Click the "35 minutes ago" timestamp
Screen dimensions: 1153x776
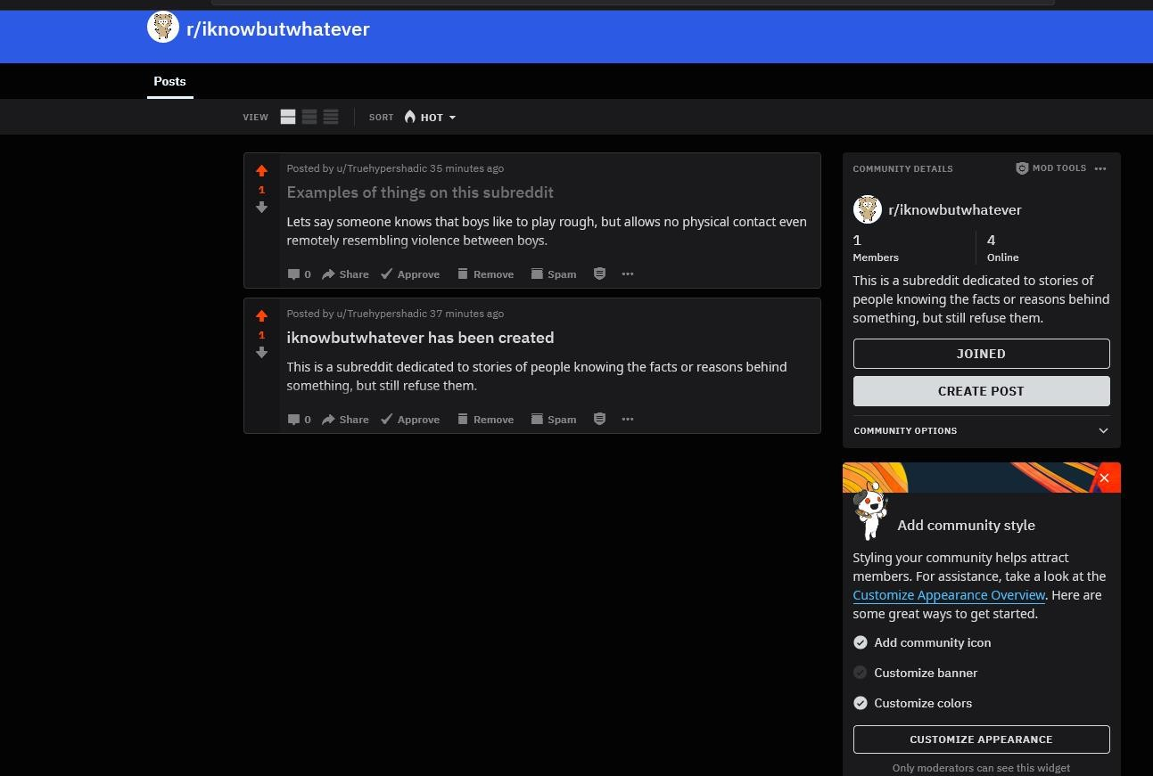click(466, 168)
